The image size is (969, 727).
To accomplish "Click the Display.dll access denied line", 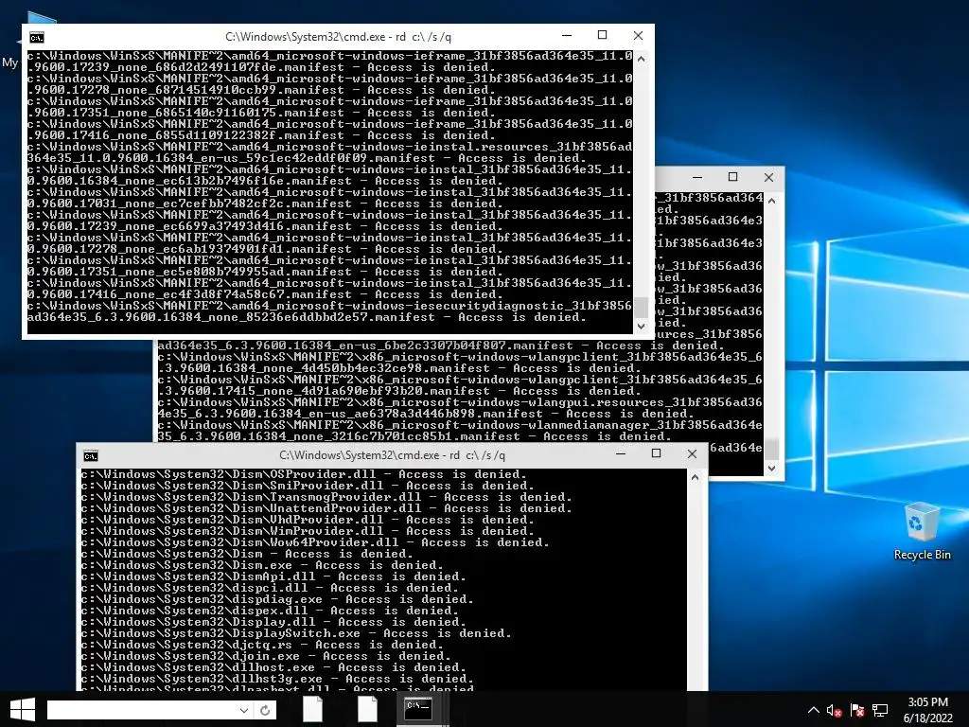I will pyautogui.click(x=273, y=622).
